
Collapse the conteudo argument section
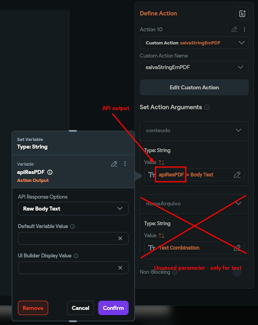tap(239, 130)
